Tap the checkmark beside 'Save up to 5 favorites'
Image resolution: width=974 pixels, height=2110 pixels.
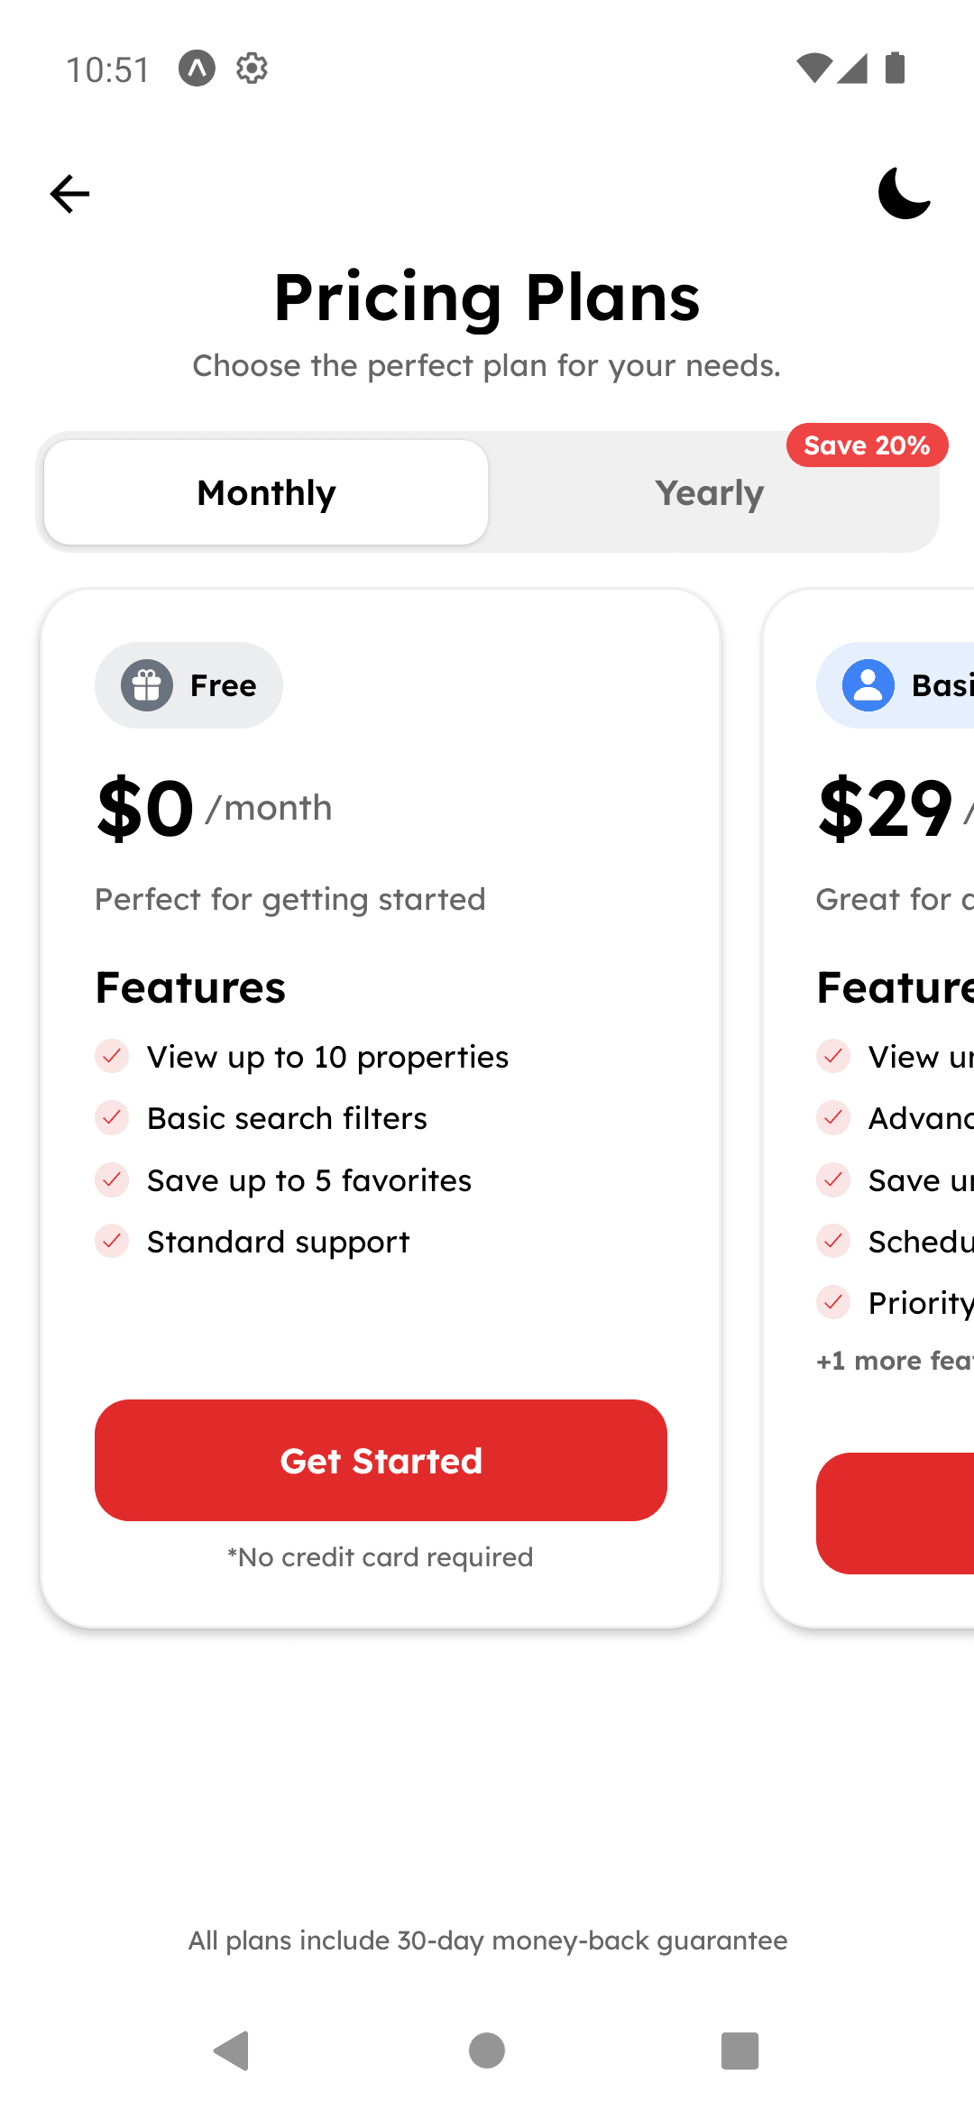[112, 1179]
